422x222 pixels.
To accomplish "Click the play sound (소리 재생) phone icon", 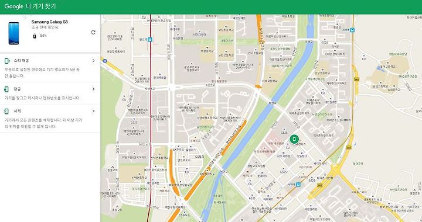I will 7,61.
